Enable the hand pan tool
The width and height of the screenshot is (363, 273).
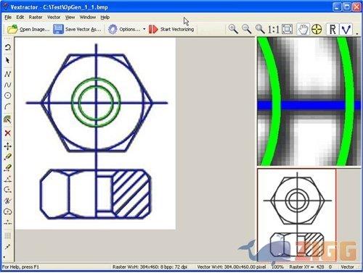(x=303, y=29)
